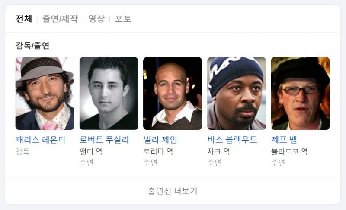Open the 빌리 제인 name link
The image size is (346, 210).
tap(160, 140)
